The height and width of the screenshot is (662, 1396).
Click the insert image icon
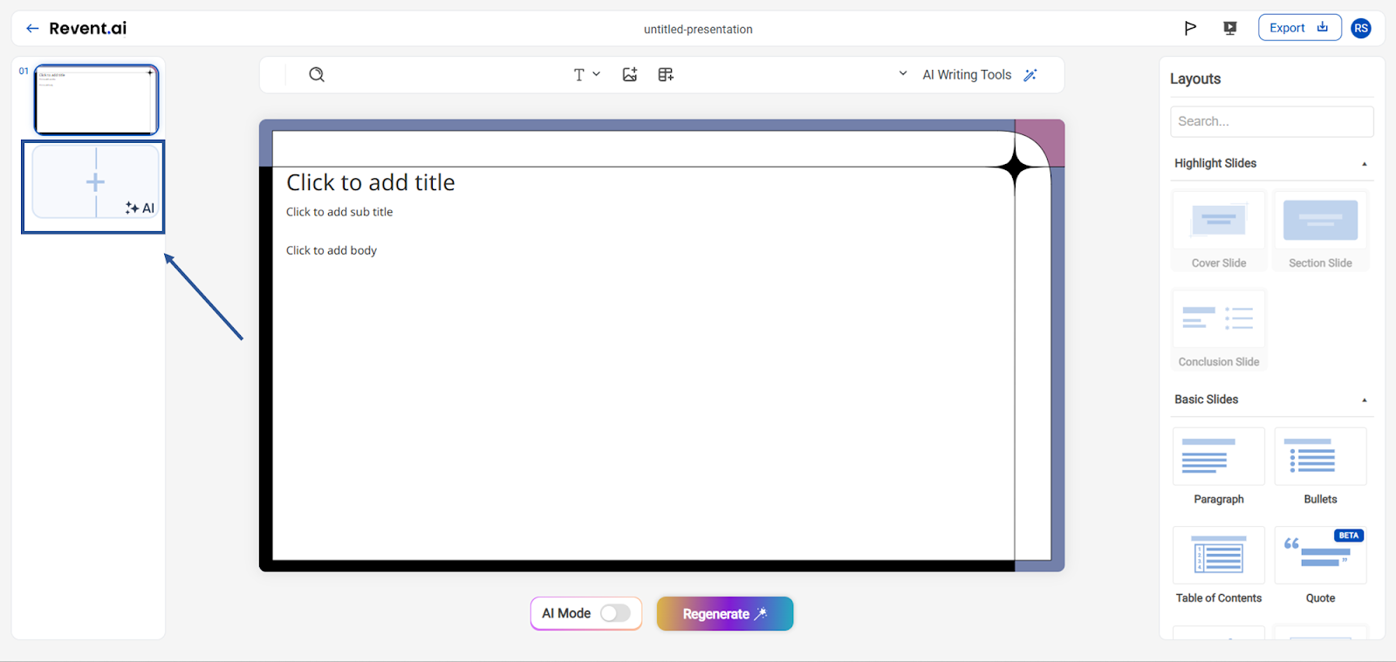point(630,75)
